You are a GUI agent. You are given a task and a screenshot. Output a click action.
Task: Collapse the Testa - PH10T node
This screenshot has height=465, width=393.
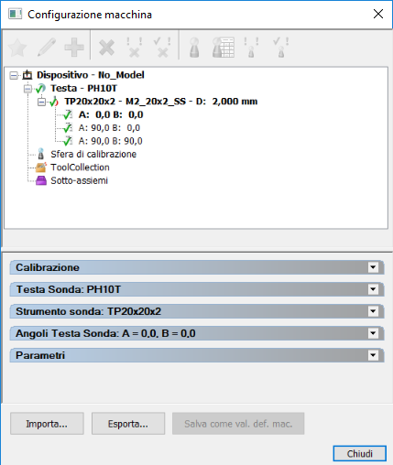point(27,89)
